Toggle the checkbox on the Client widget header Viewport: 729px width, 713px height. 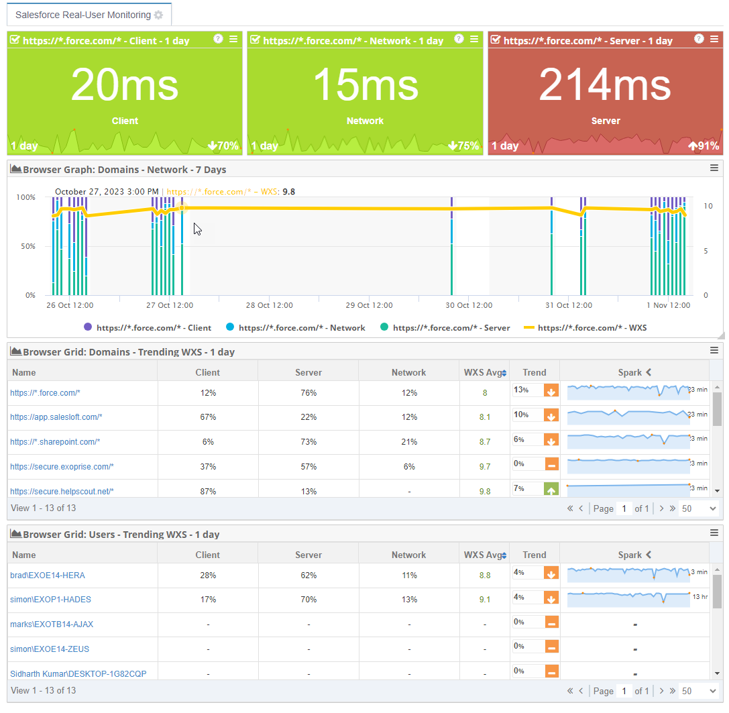[x=15, y=40]
